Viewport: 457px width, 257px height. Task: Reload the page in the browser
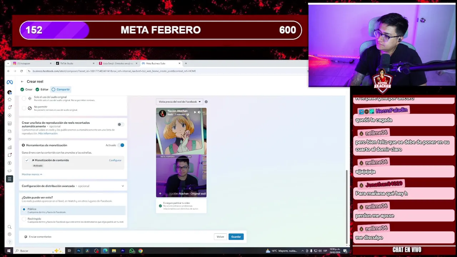(21, 71)
